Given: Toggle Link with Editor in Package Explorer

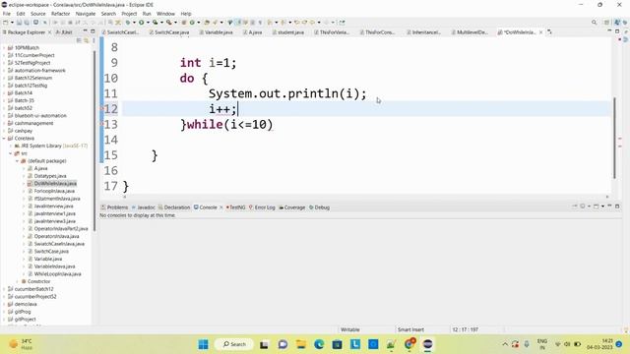Looking at the screenshot, I should coord(86,40).
